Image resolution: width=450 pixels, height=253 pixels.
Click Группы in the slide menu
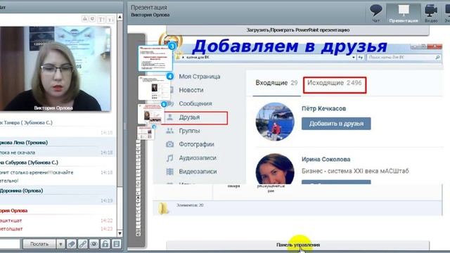[189, 131]
